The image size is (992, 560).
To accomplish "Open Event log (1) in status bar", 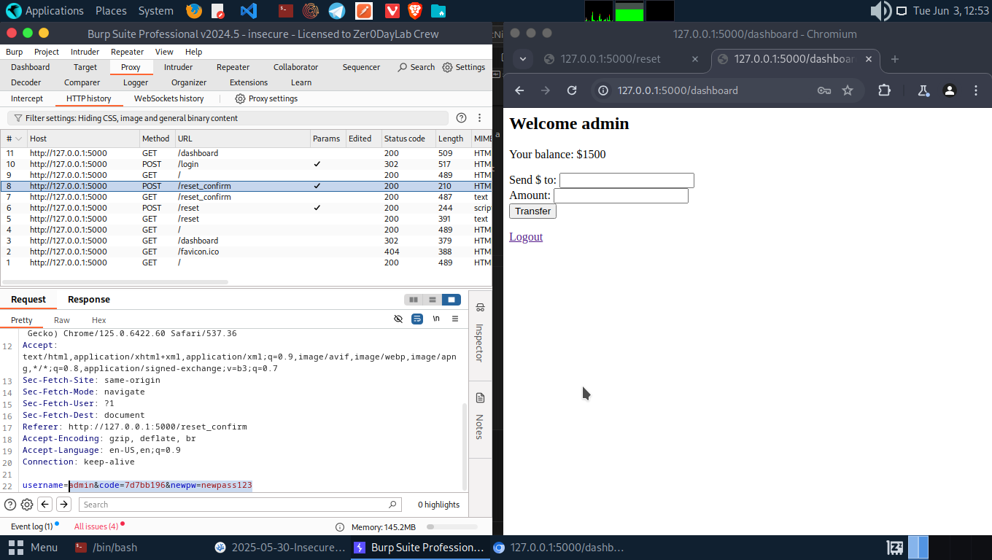I will click(32, 526).
